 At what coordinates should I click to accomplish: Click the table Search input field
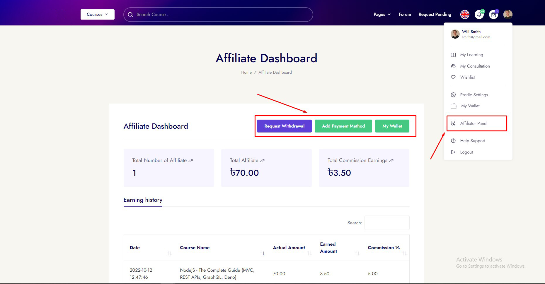[387, 223]
